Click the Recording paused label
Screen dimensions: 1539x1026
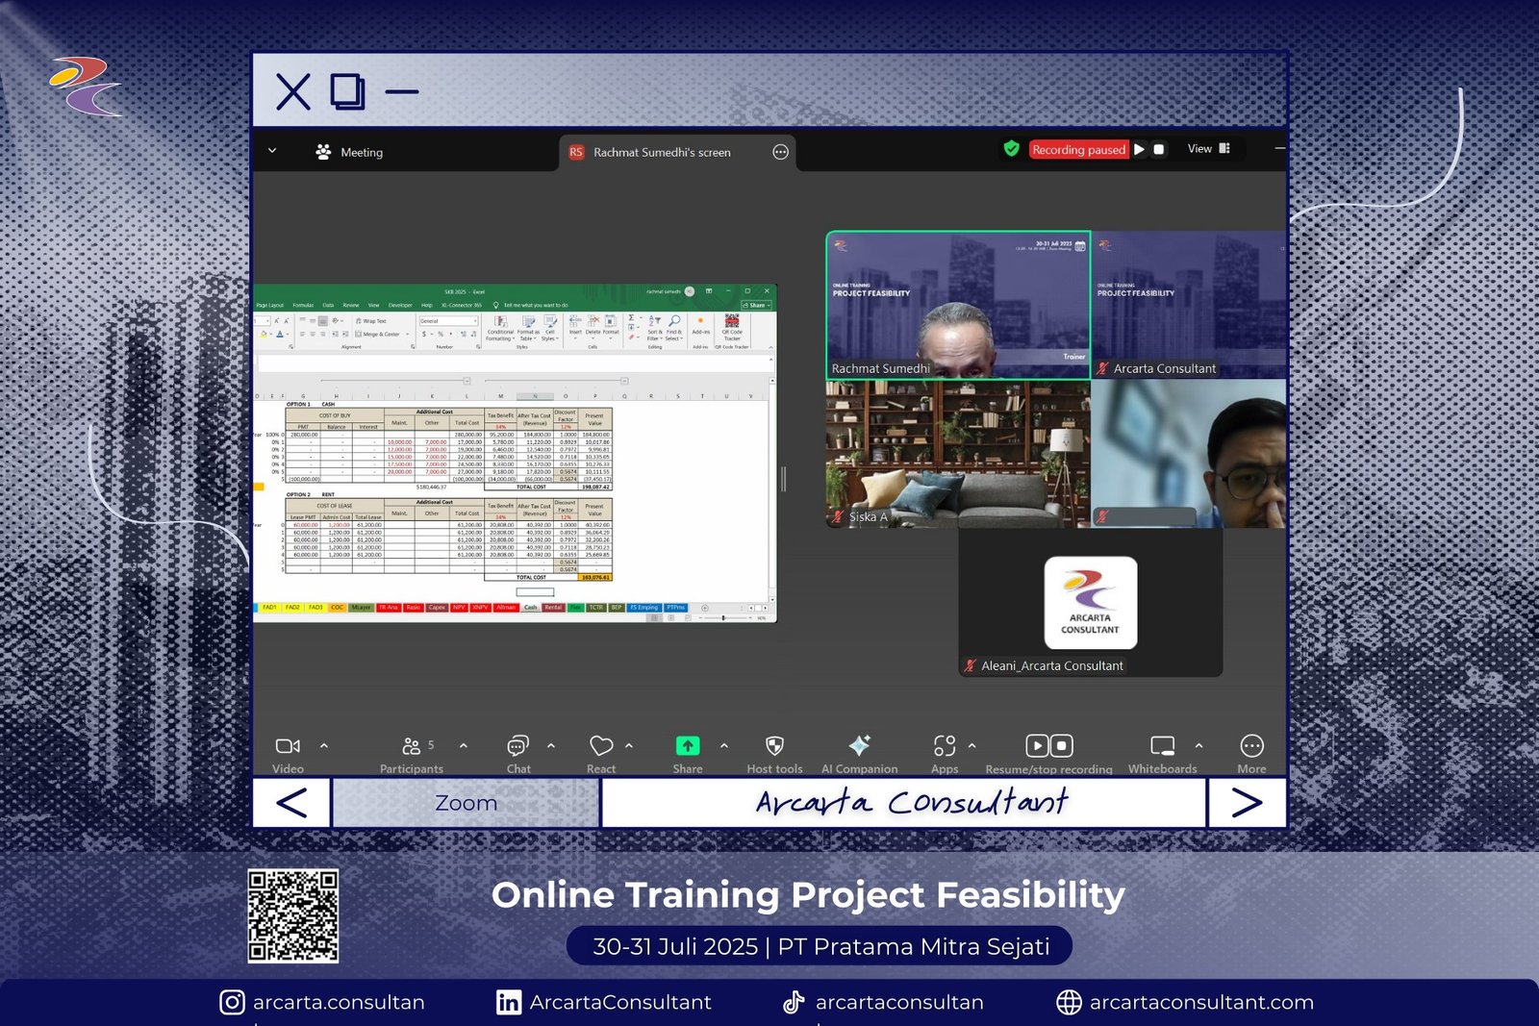coord(1078,150)
